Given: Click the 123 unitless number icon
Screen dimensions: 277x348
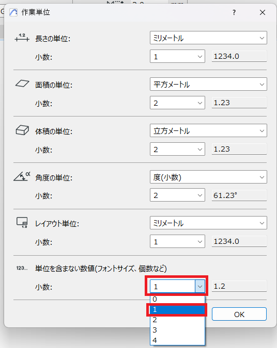Looking at the screenshot, I should pos(22,268).
